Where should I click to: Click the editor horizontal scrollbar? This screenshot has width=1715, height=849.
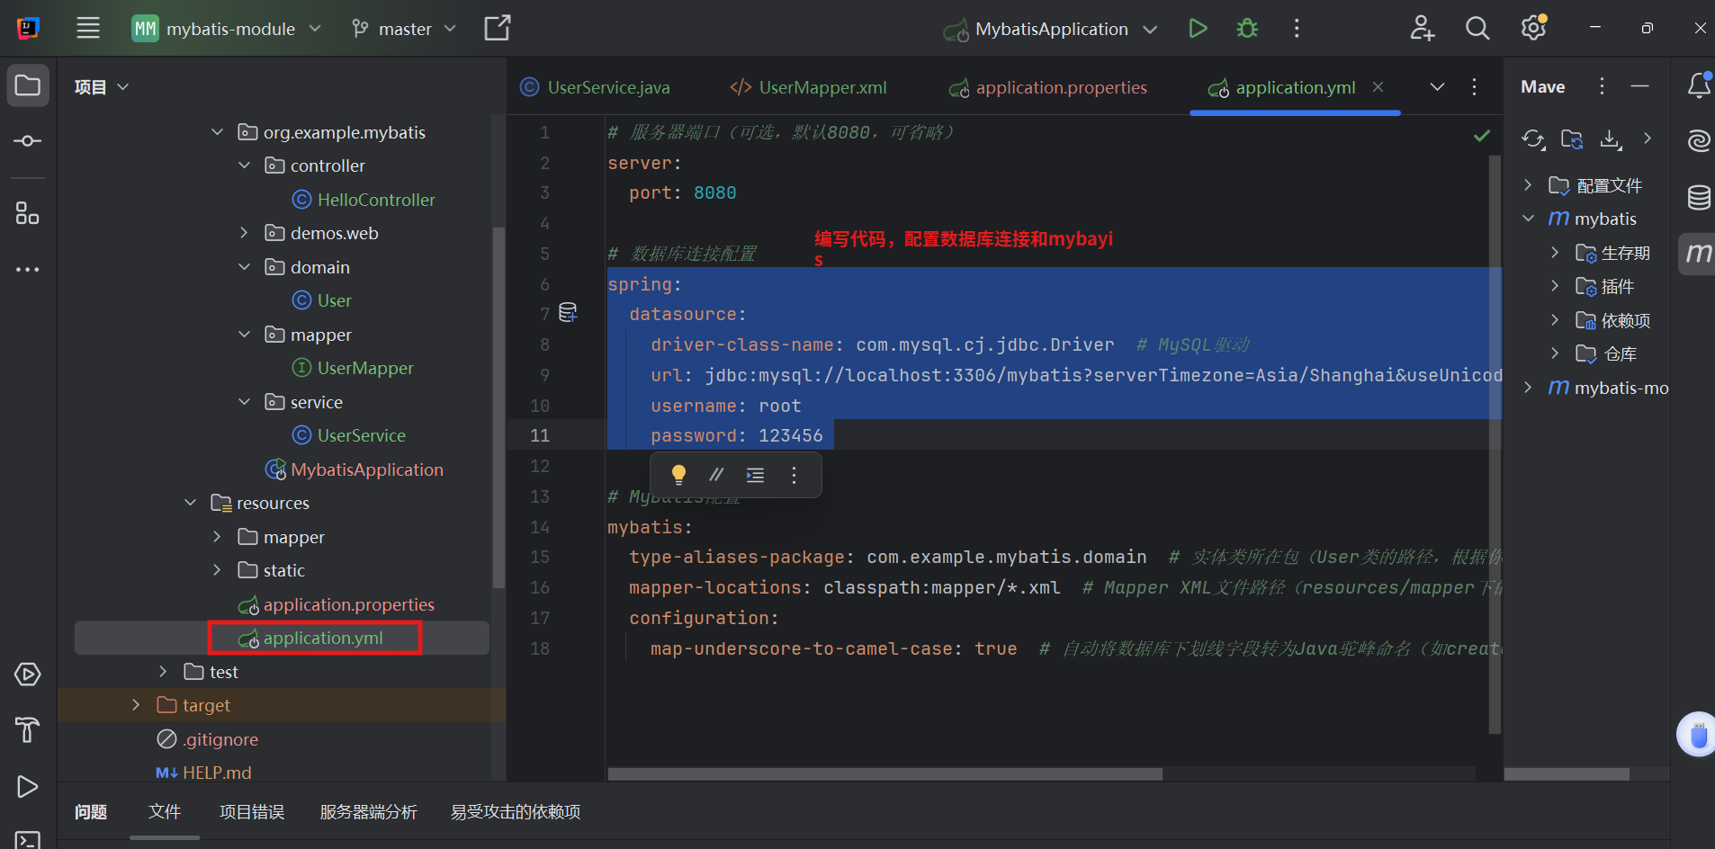click(885, 773)
